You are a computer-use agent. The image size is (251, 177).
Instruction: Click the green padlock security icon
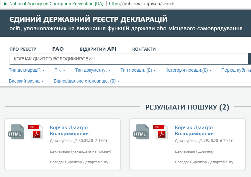(x=5, y=4)
